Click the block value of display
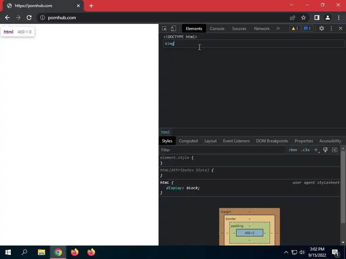Screen dimensions: 346x259 coord(192,188)
